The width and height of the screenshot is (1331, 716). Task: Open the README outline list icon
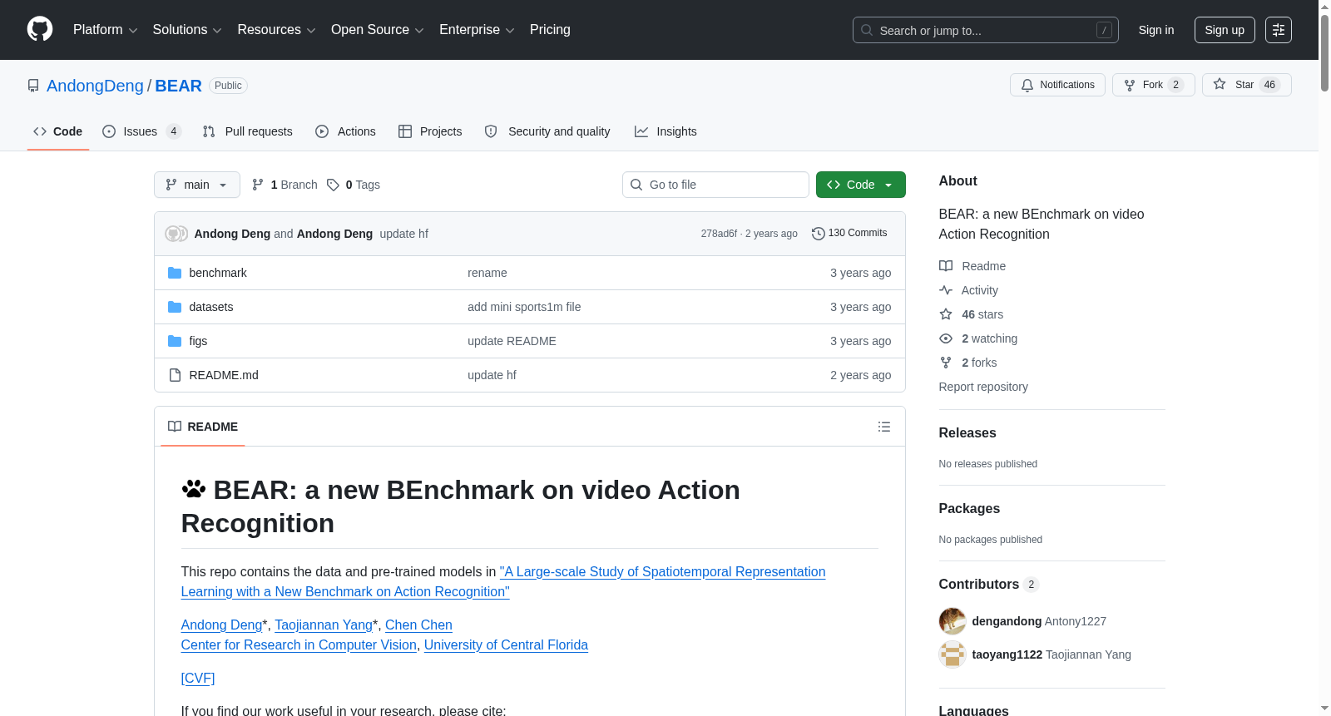pos(884,427)
